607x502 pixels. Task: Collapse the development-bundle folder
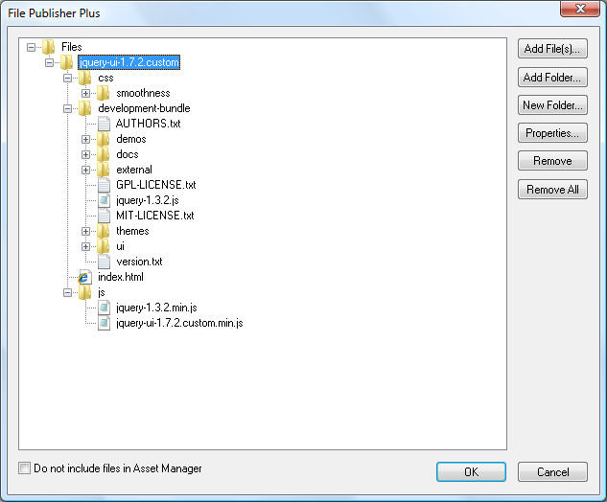67,108
